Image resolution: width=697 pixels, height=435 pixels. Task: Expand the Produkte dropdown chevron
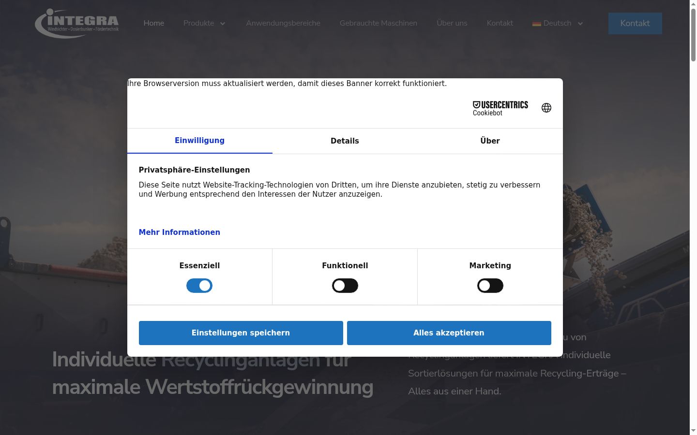[x=223, y=24]
